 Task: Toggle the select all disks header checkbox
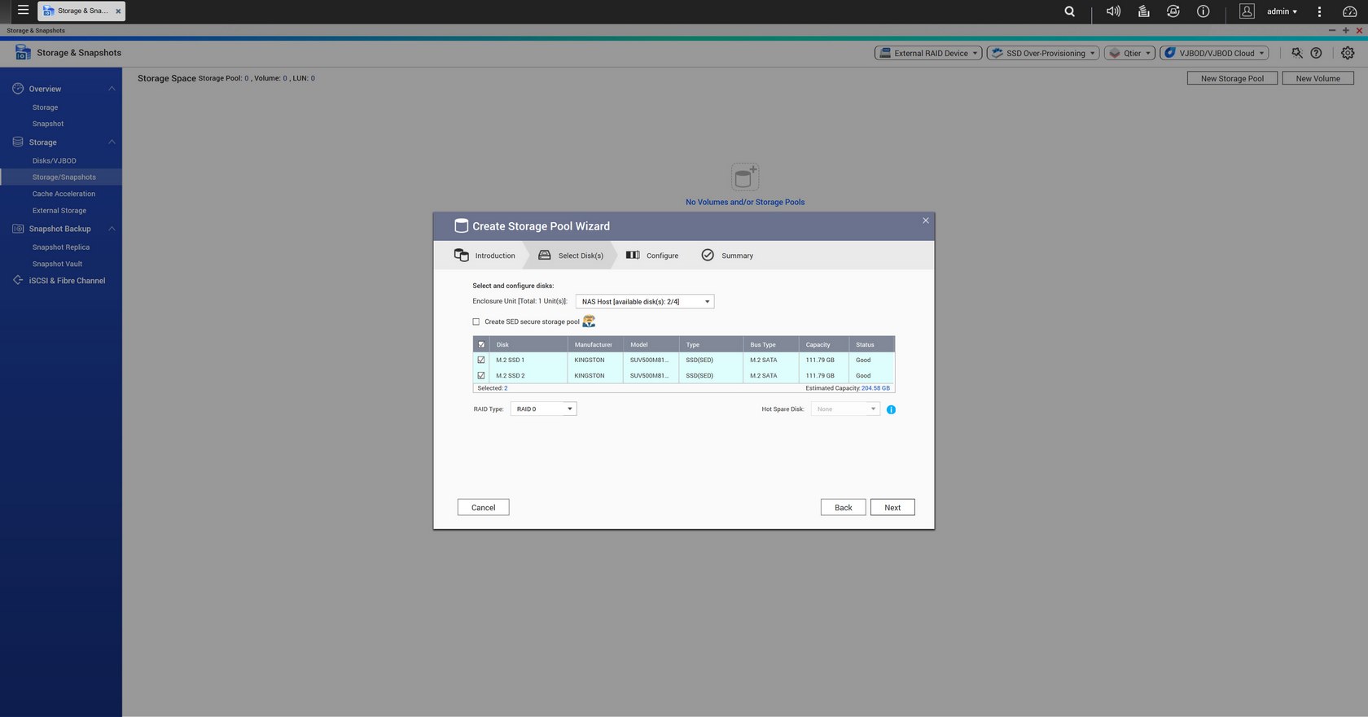(481, 344)
